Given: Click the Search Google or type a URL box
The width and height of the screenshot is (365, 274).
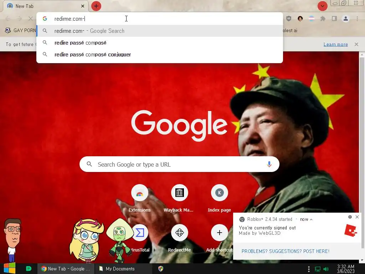Looking at the screenshot, I should 179,164.
